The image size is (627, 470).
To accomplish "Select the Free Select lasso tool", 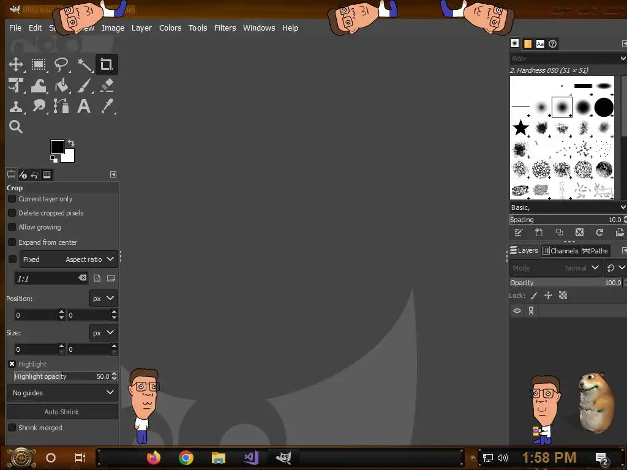I will 61,64.
